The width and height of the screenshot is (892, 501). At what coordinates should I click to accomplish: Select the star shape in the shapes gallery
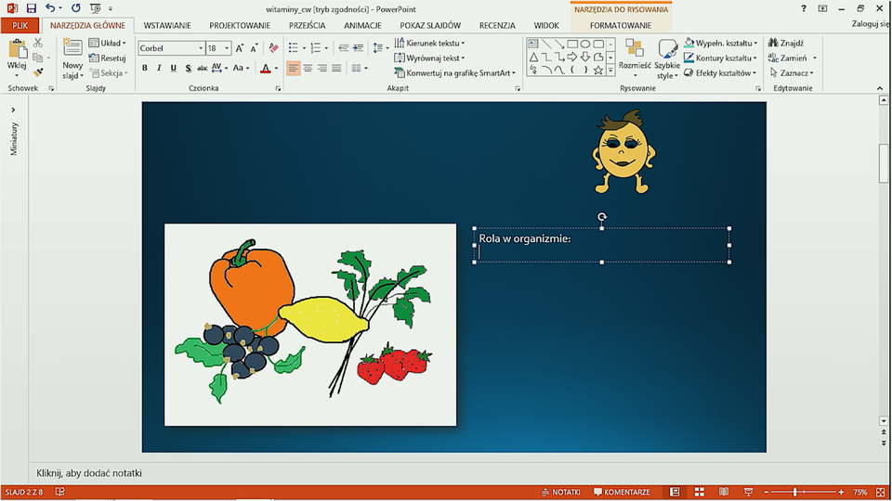pos(598,70)
